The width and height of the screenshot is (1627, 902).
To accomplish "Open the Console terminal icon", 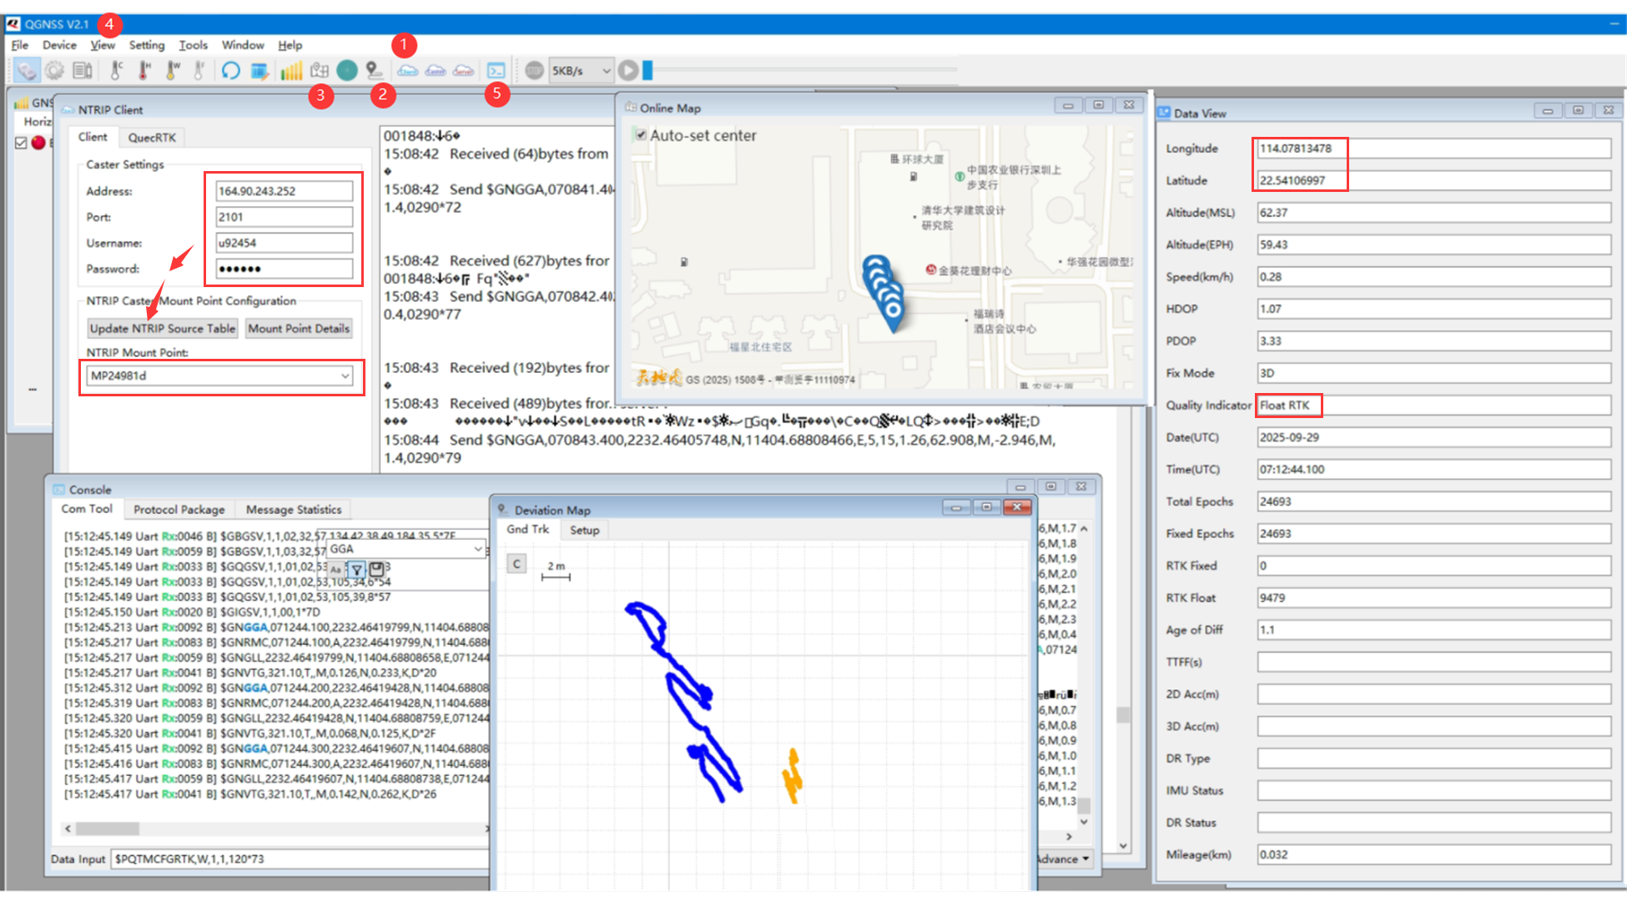I will (x=496, y=71).
